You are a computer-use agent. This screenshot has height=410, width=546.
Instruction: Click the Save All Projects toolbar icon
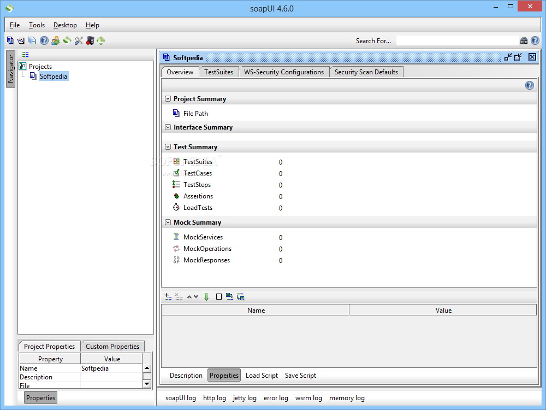point(32,40)
